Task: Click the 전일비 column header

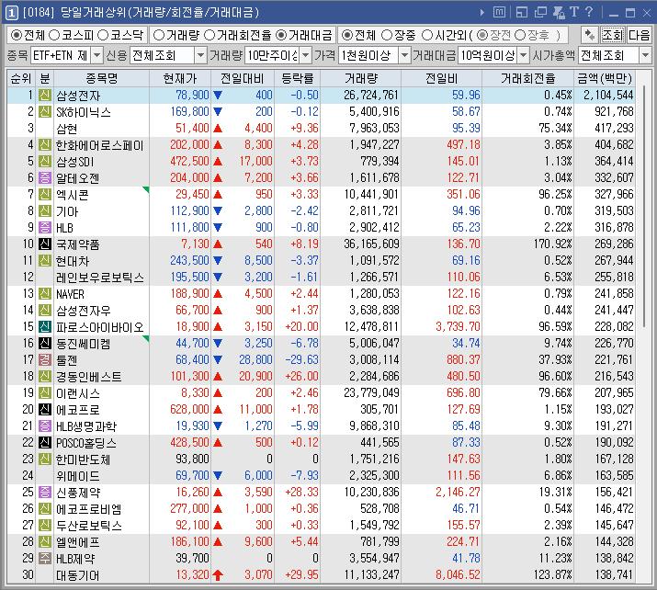Action: pyautogui.click(x=442, y=78)
